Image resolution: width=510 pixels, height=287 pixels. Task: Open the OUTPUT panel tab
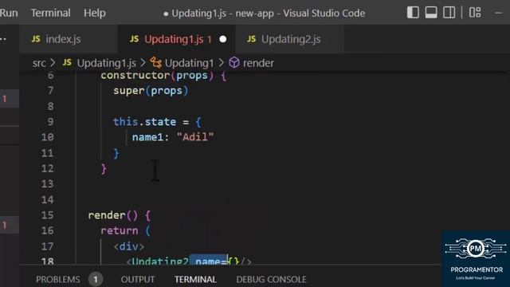(x=138, y=280)
